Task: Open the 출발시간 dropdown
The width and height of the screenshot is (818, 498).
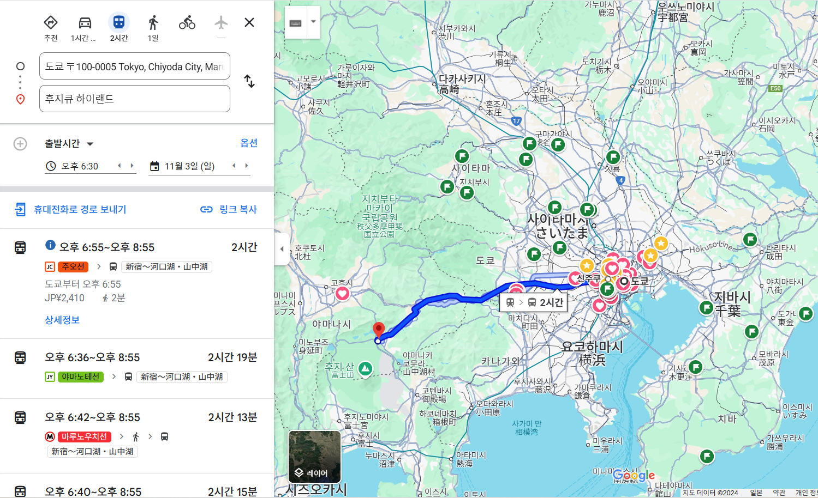Action: (69, 144)
